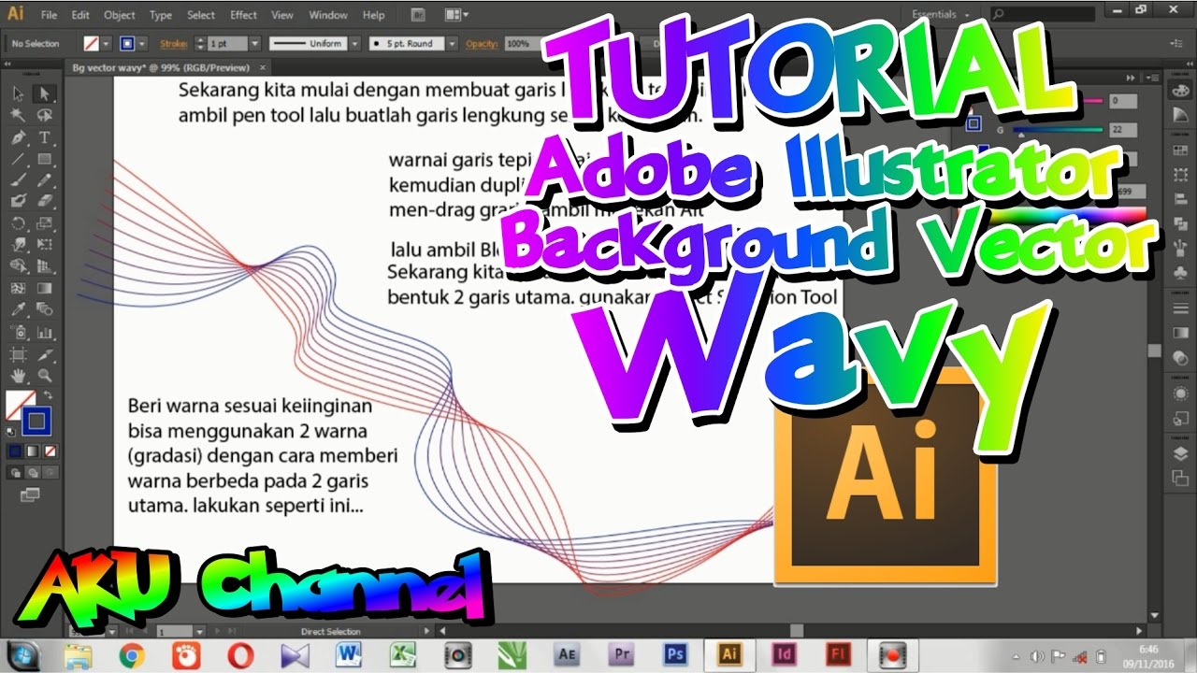Enable Draw Behind mode
The height and width of the screenshot is (673, 1197).
32,473
